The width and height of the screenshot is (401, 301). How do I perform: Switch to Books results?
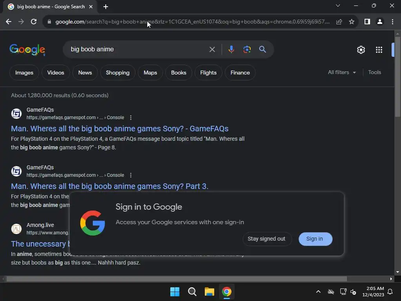(179, 73)
